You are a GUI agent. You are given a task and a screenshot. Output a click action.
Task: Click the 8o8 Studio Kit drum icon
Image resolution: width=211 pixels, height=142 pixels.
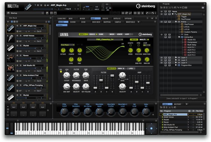pyautogui.click(x=10, y=68)
